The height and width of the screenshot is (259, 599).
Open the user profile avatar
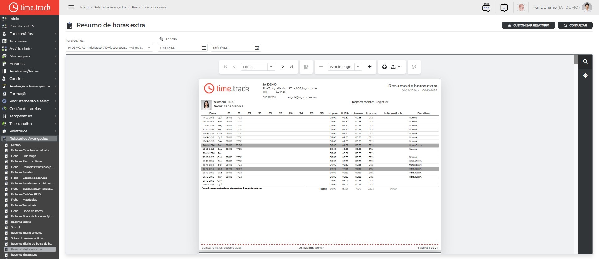pos(587,7)
